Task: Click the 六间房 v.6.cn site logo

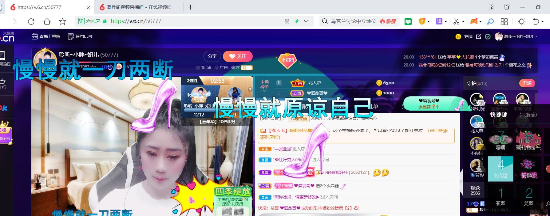Action: pos(7,36)
